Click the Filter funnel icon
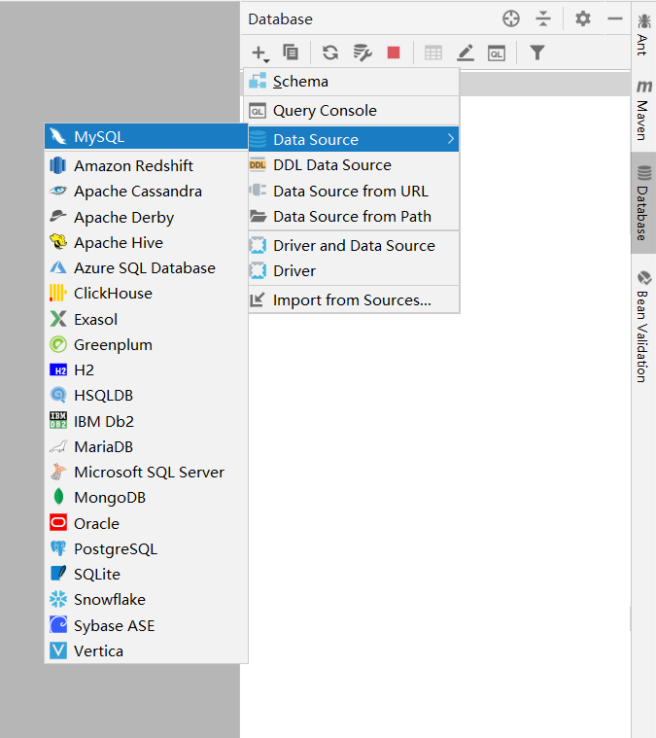This screenshot has width=656, height=738. click(536, 53)
